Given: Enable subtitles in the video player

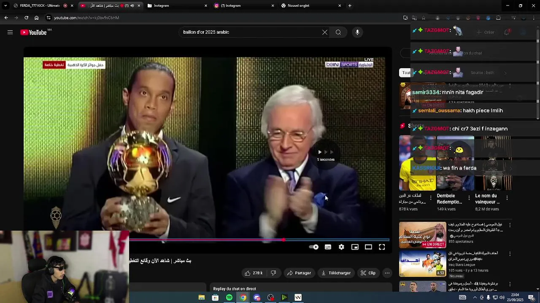Looking at the screenshot, I should pyautogui.click(x=328, y=247).
